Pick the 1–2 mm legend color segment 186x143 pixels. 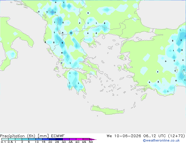(x=18, y=139)
